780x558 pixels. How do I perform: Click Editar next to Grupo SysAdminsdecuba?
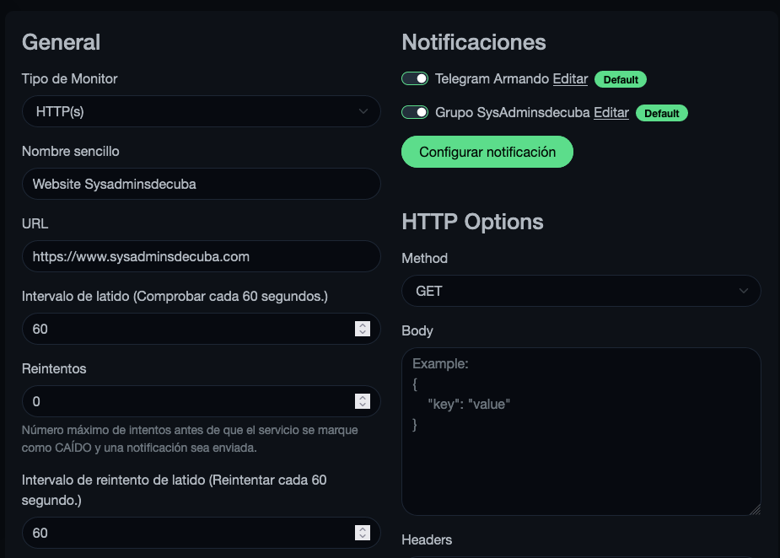click(611, 112)
